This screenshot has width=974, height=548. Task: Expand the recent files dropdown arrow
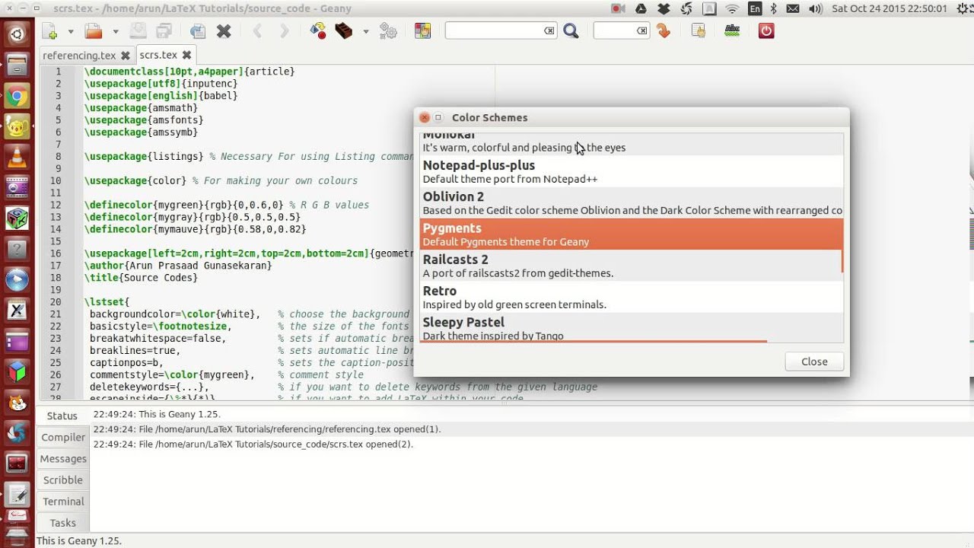tap(116, 32)
